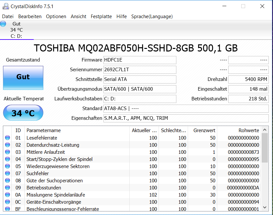Click the Parametername column header
The image size is (273, 215).
pyautogui.click(x=77, y=130)
